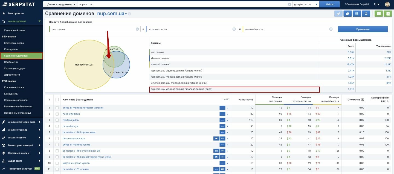Open Обновления Serpstat link
The image size is (394, 174).
(x=357, y=4)
